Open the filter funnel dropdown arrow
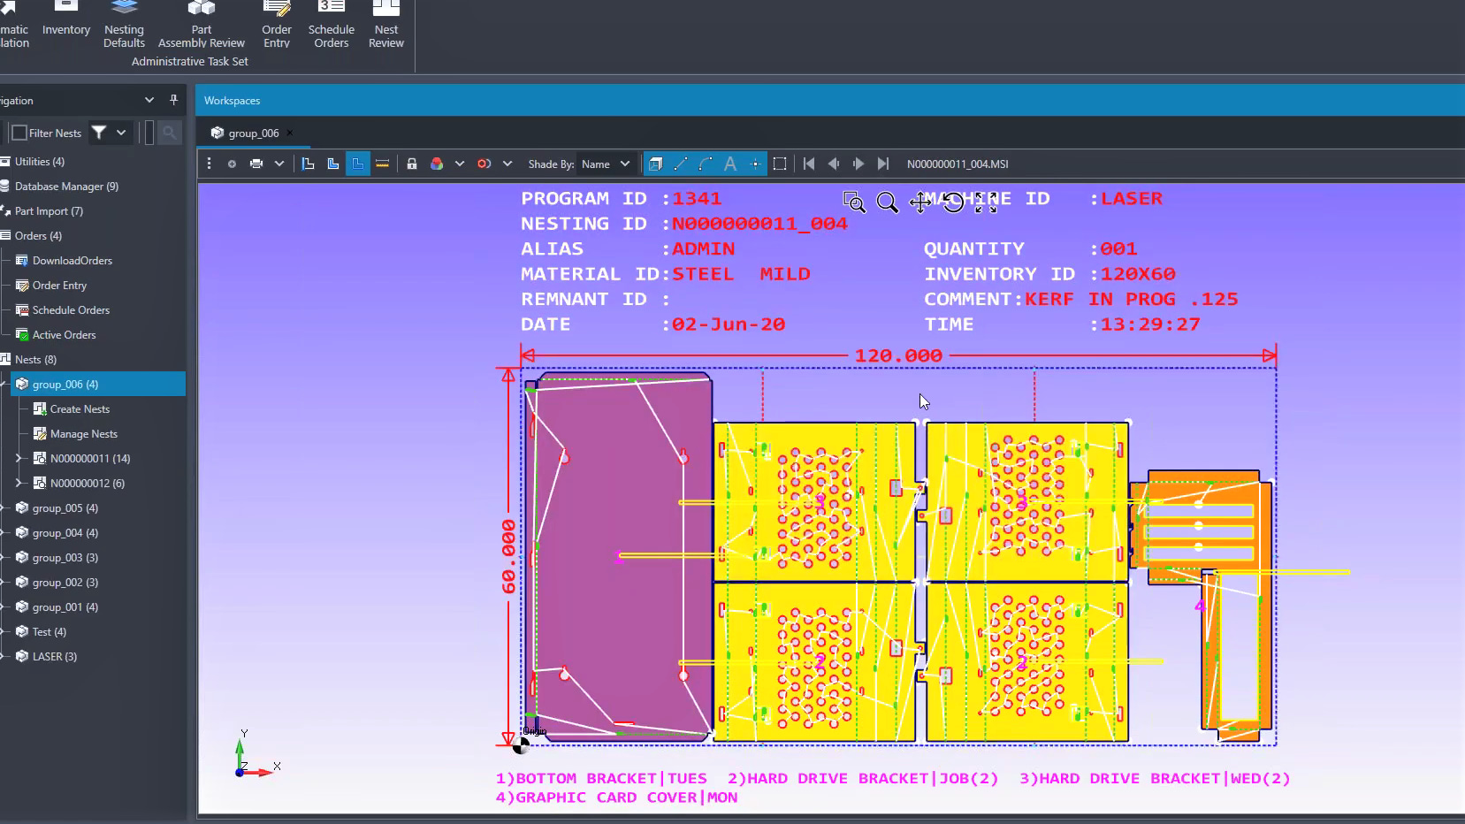 point(121,133)
